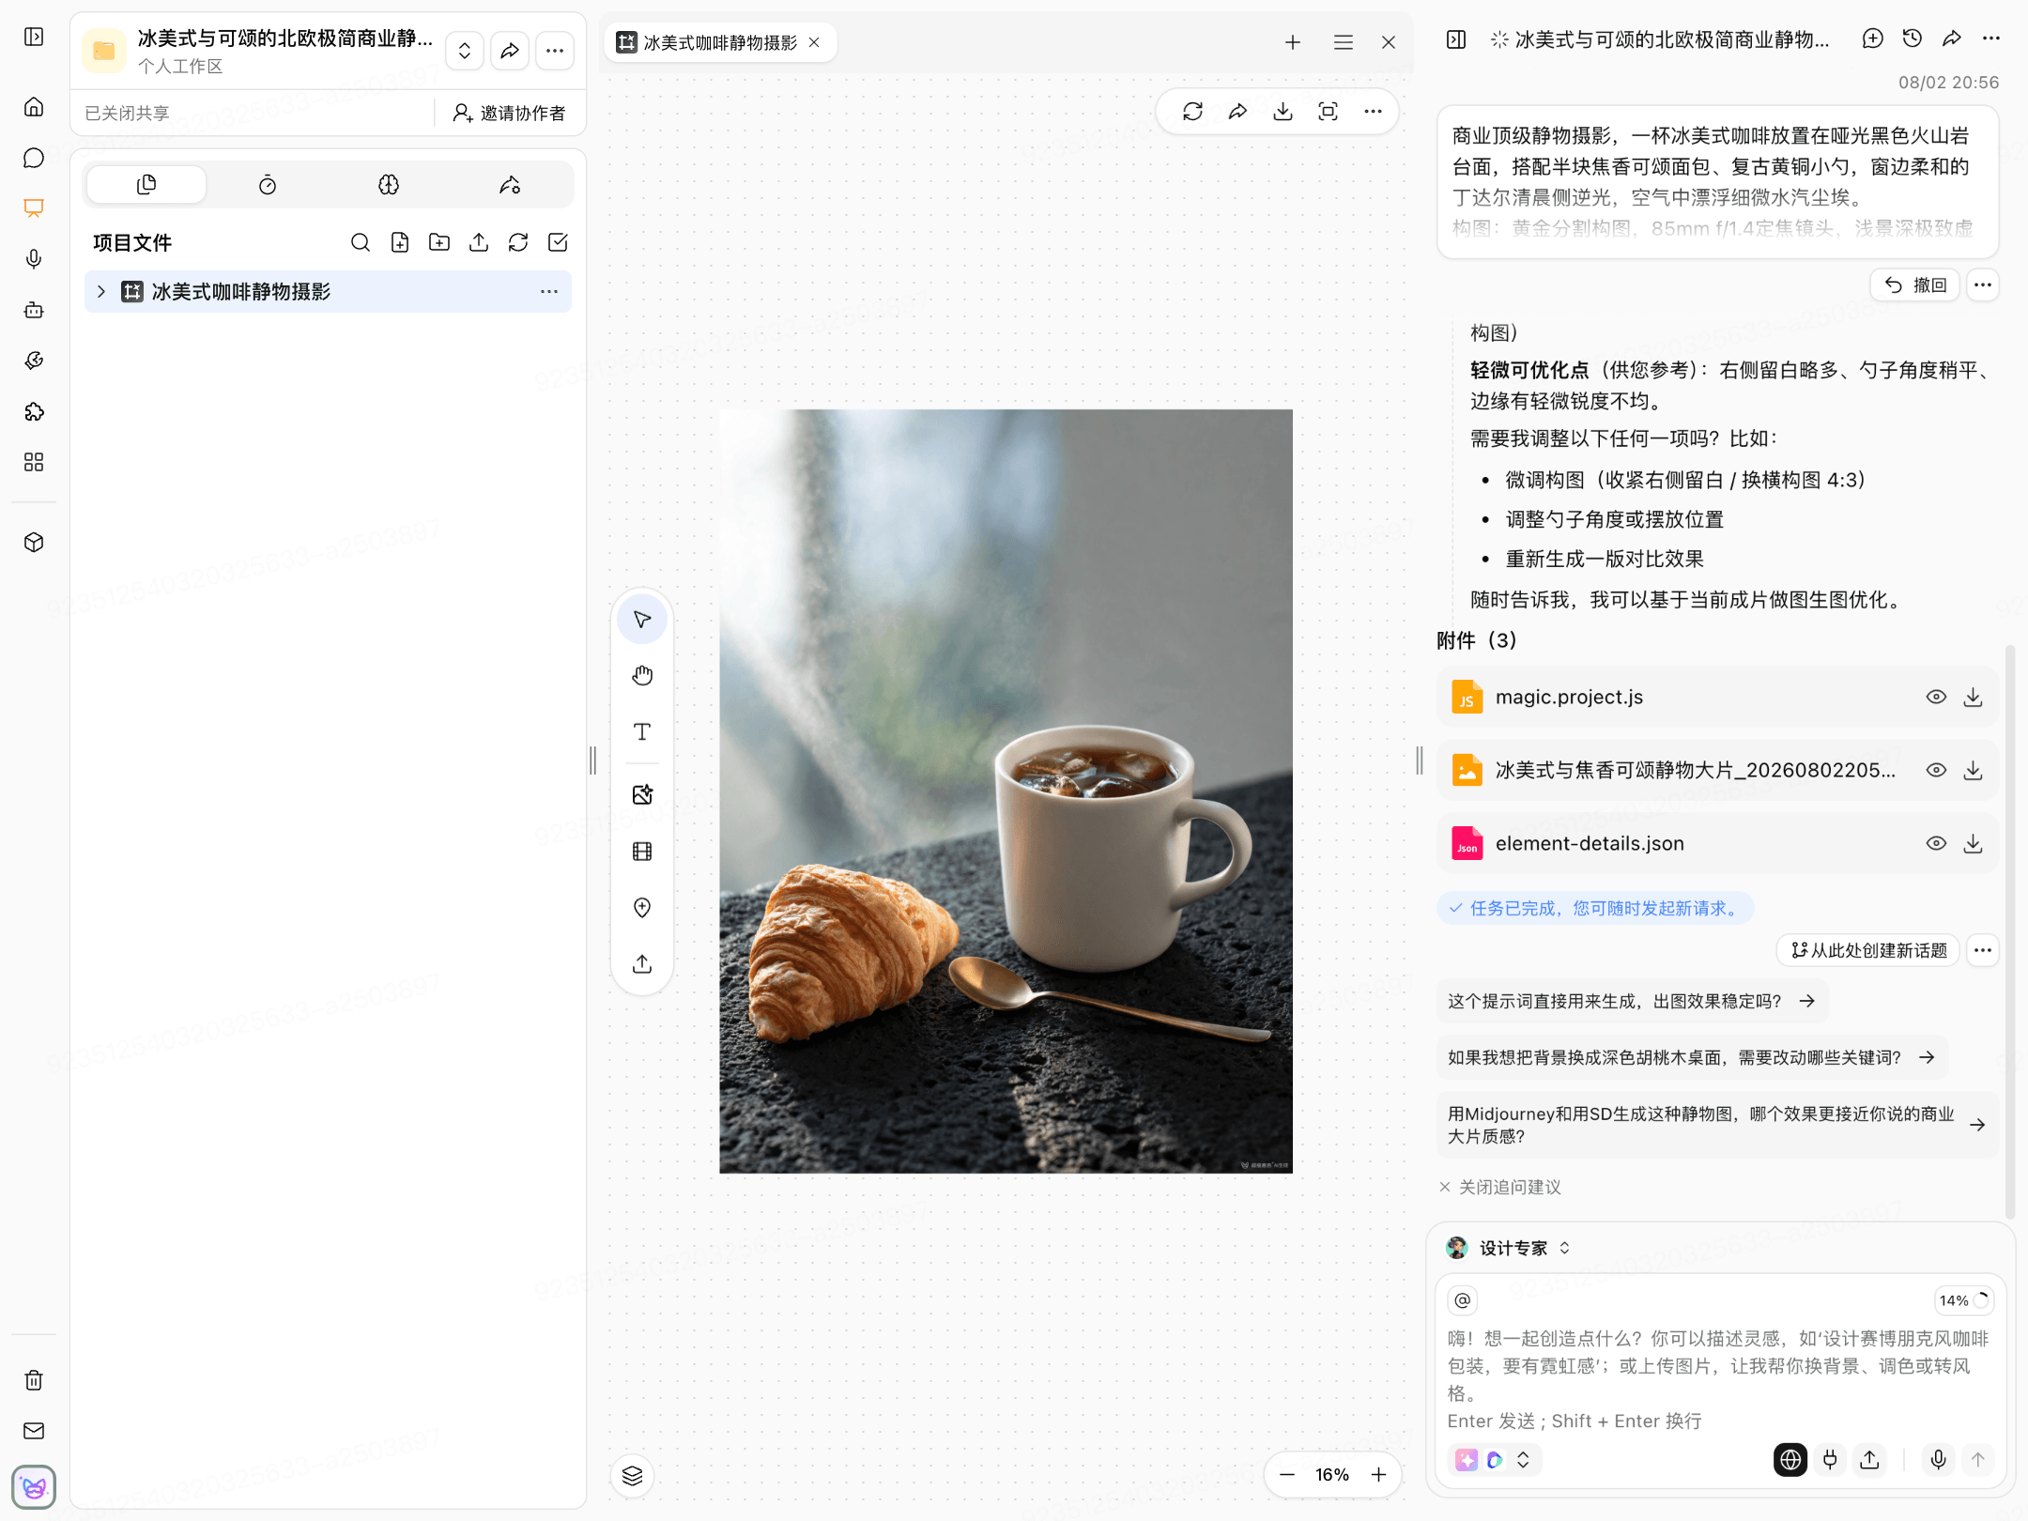Switch to the brain tab in the left panel
This screenshot has height=1521, width=2028.
[389, 185]
